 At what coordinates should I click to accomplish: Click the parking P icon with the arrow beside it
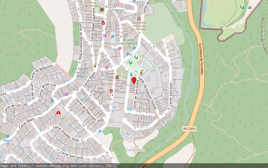128,55
